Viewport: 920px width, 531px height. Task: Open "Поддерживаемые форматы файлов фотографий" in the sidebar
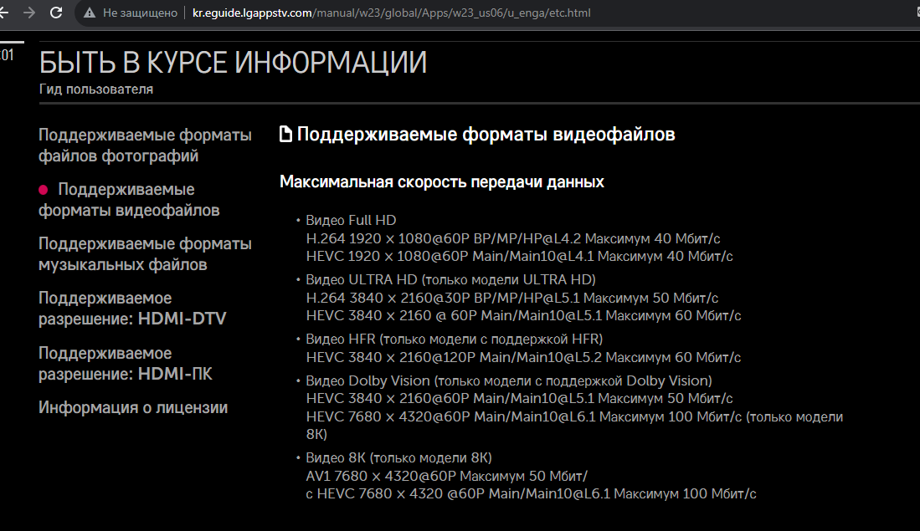(x=144, y=146)
